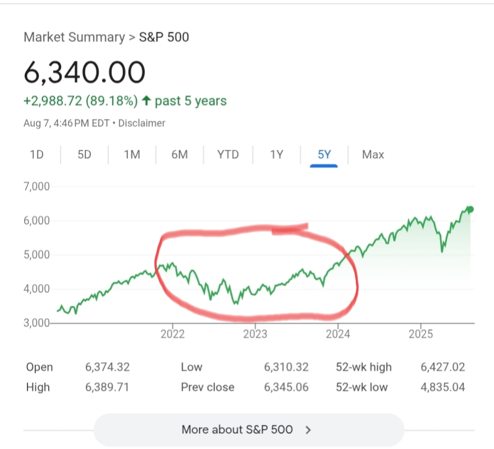Screen dimensions: 494x449
Task: Click the Market Summary breadcrumb
Action: (74, 38)
